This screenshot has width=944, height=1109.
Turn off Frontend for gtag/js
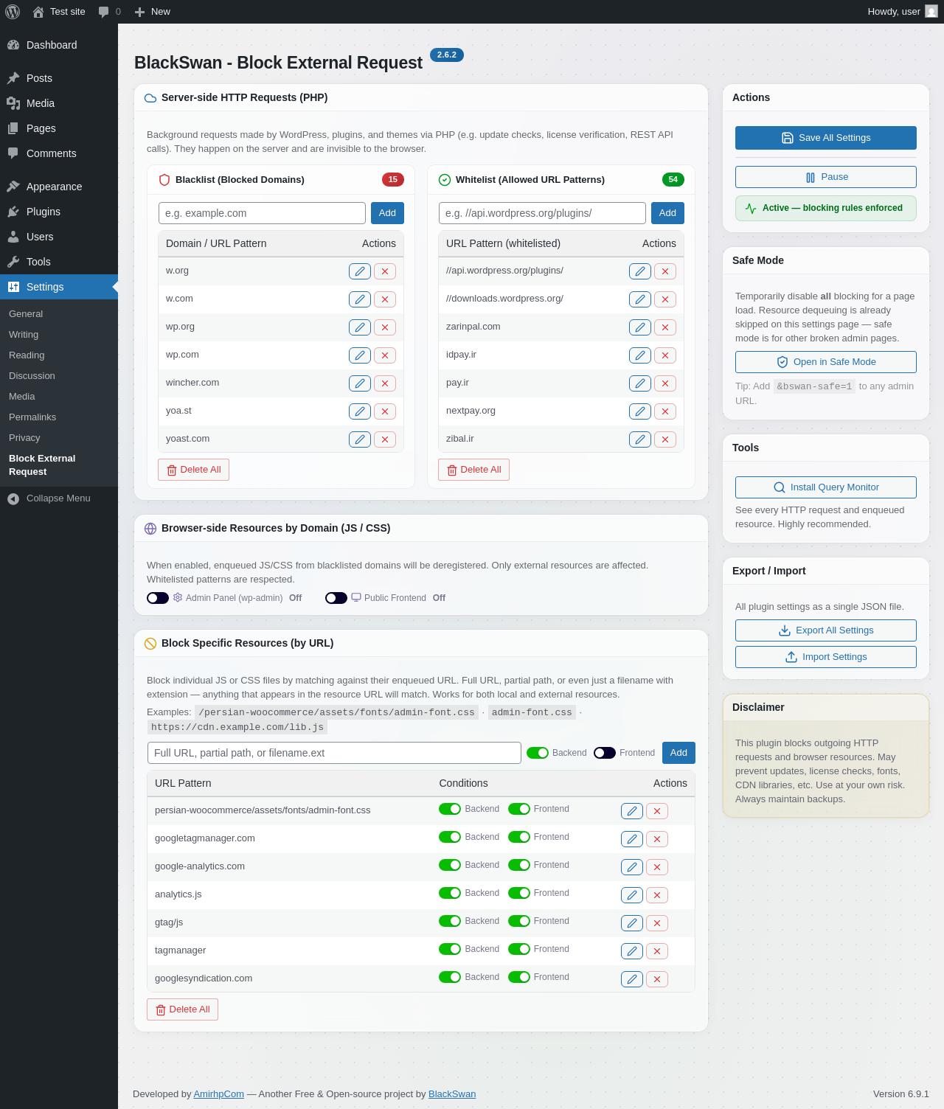click(x=519, y=921)
